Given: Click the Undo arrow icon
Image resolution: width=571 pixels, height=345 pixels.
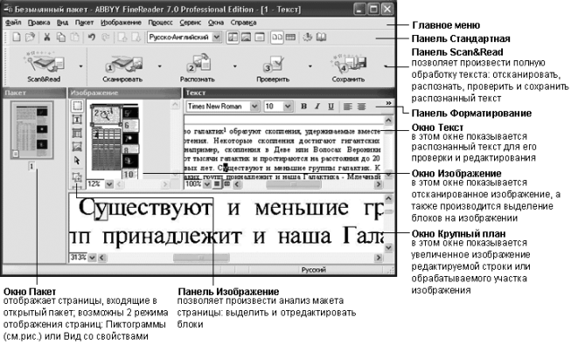Looking at the screenshot, I should point(92,37).
